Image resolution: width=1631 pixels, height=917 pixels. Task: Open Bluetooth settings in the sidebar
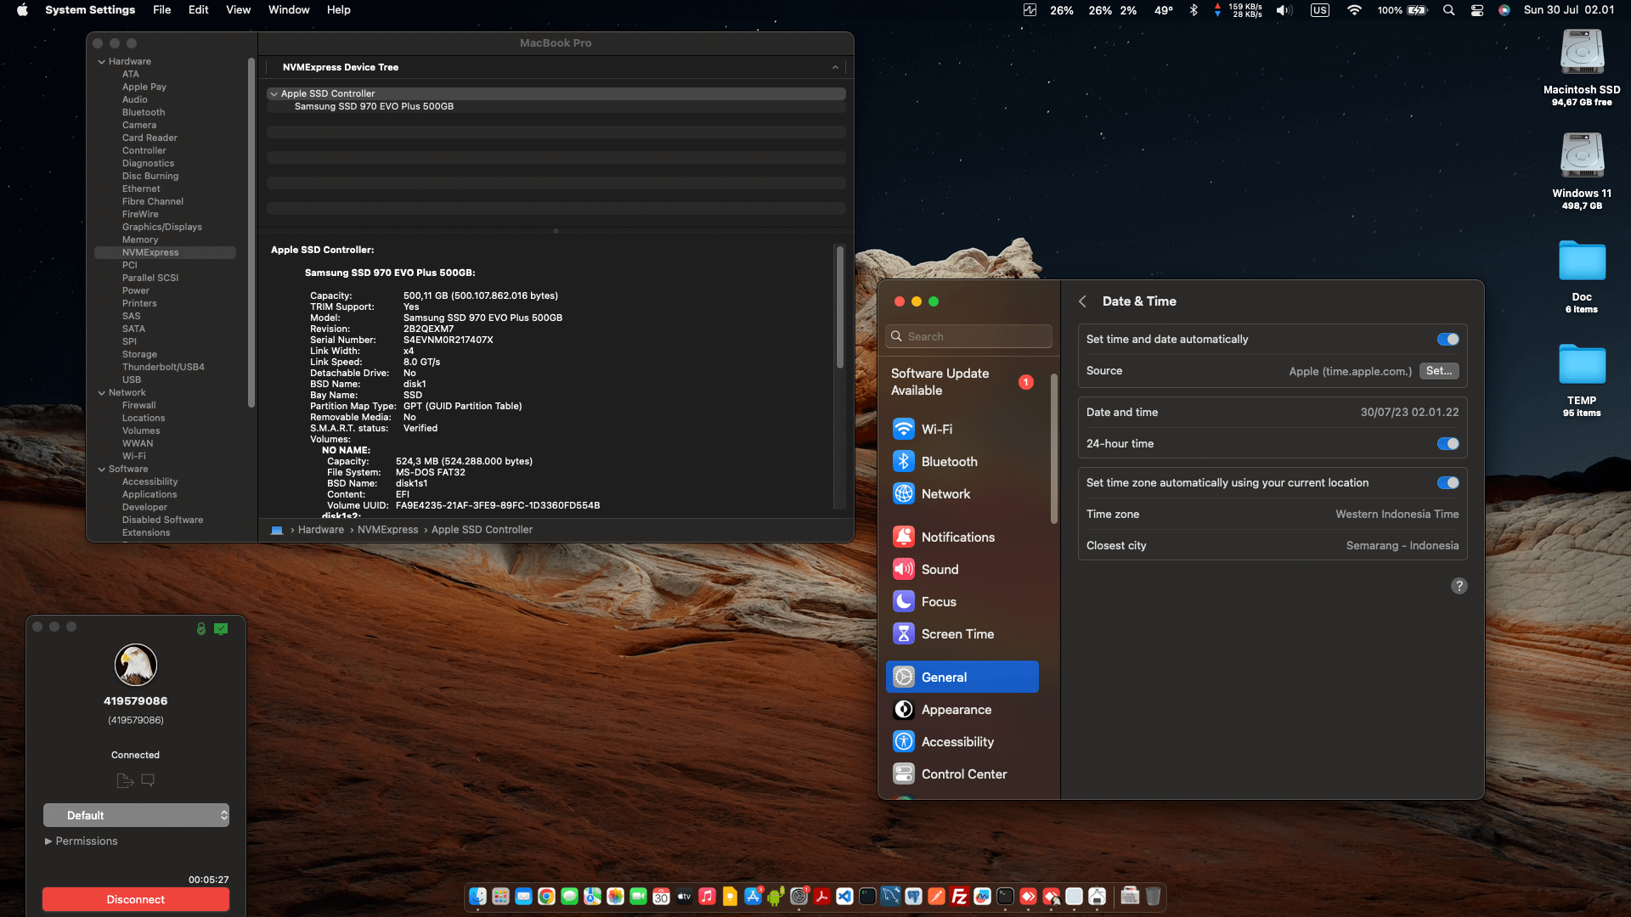click(962, 462)
